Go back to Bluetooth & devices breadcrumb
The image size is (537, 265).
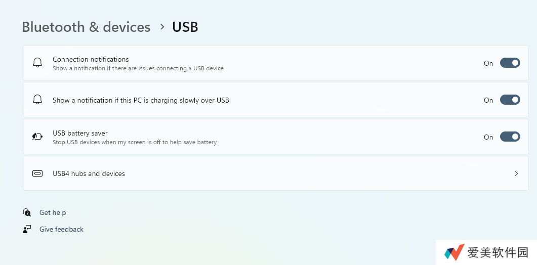tap(86, 27)
